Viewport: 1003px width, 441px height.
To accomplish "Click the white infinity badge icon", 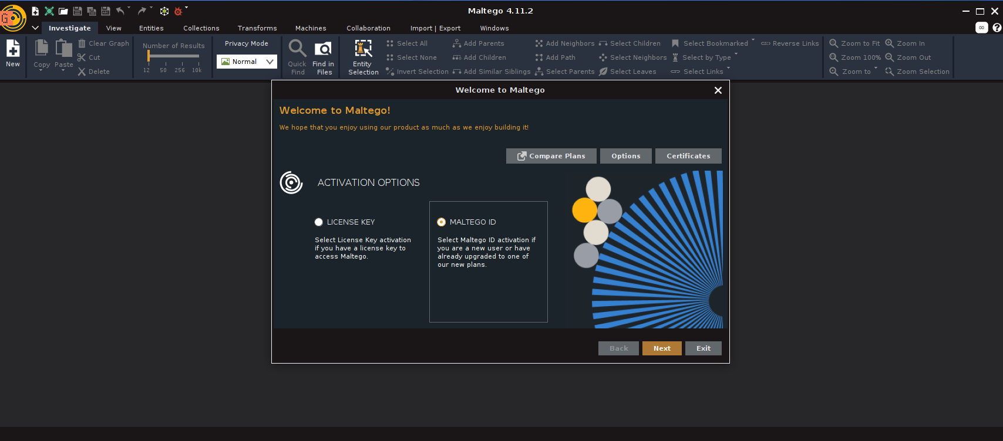I will [981, 28].
